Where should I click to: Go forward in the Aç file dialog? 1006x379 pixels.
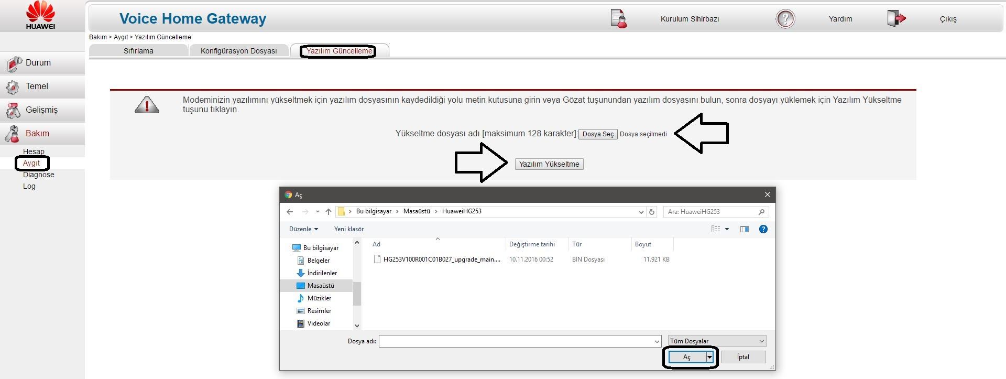305,212
